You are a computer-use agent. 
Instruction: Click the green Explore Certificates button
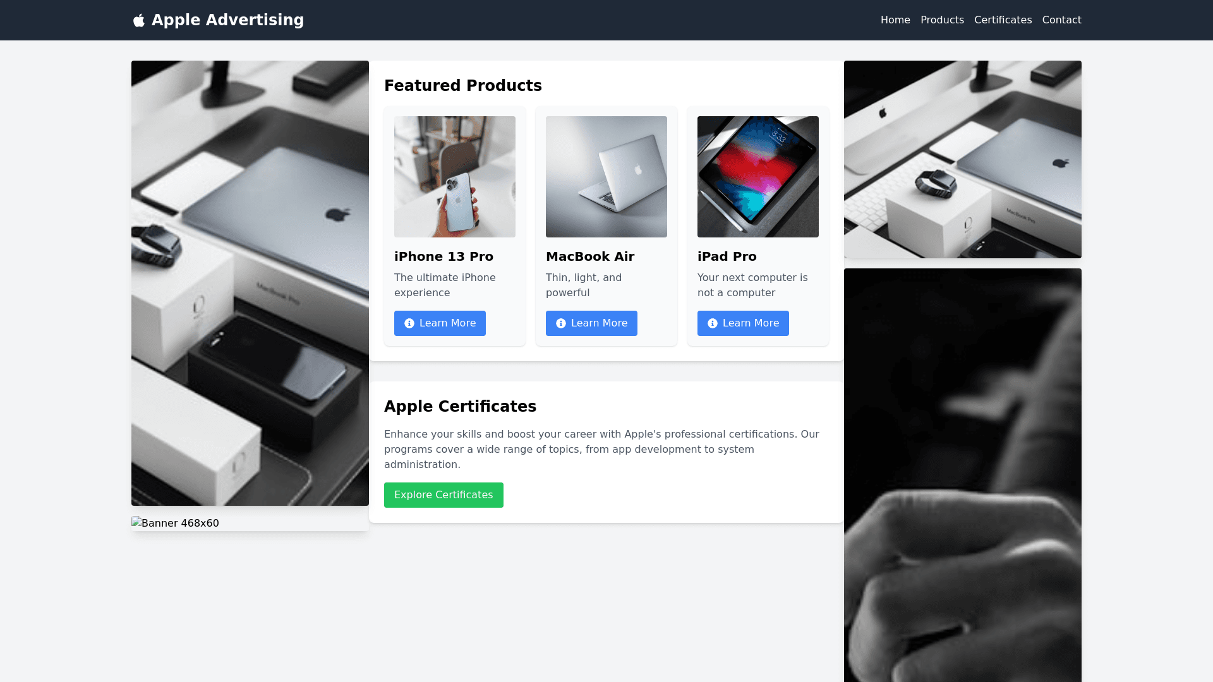pos(444,495)
